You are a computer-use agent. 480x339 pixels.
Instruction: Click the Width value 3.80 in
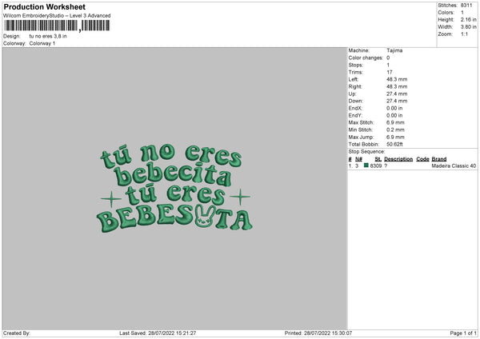tap(468, 27)
